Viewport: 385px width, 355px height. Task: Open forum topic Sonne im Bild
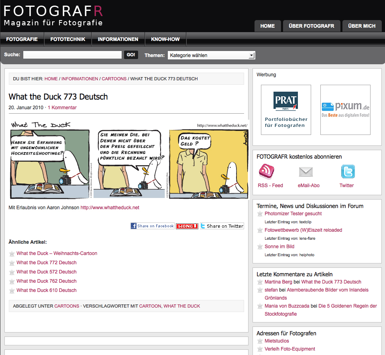[279, 247]
